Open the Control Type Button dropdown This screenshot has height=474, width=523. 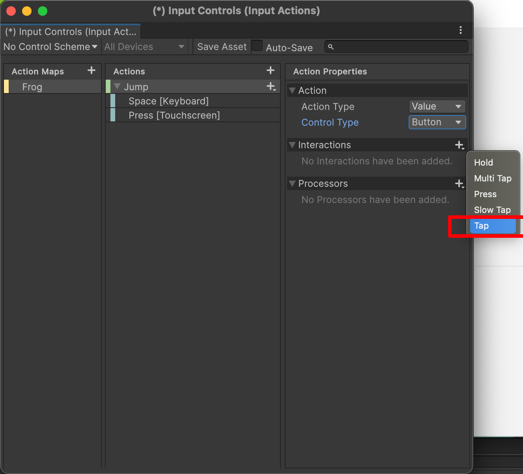[437, 122]
